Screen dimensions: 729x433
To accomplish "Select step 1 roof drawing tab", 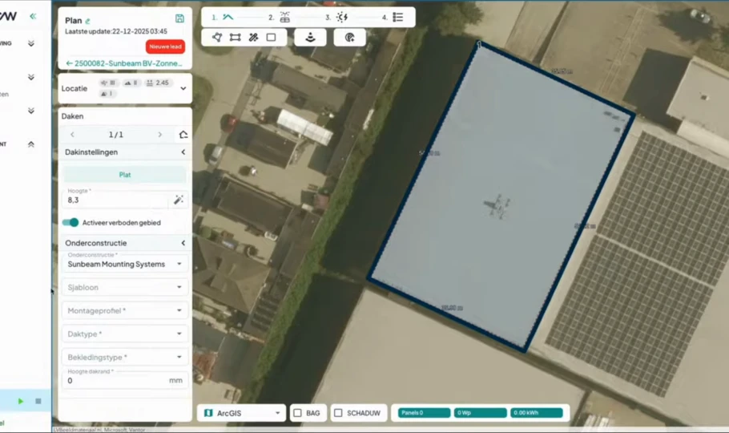I will click(228, 17).
